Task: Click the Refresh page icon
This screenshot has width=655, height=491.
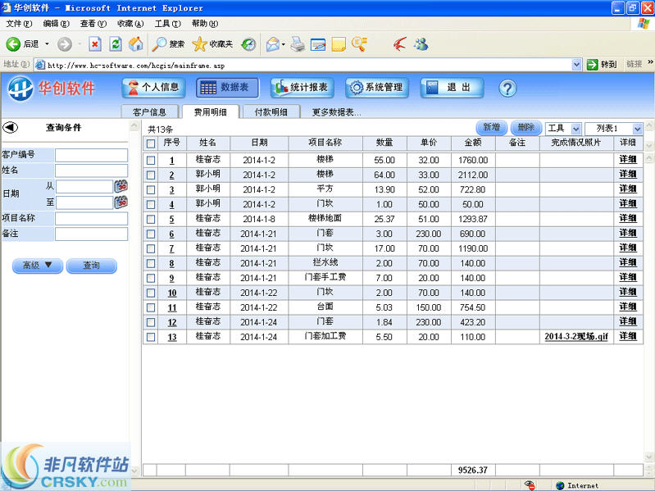Action: tap(116, 43)
